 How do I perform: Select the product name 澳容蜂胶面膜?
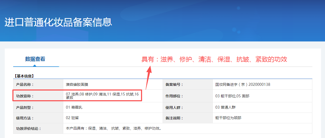77,84
